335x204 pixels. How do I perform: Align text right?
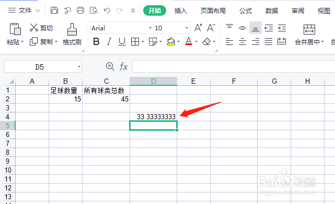tap(256, 41)
